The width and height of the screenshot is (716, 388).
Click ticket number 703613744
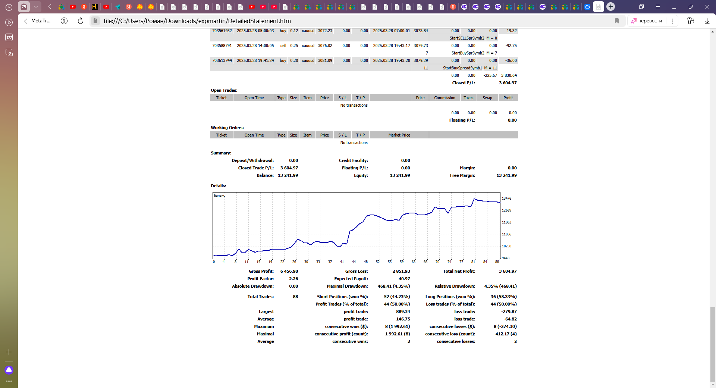coord(222,60)
